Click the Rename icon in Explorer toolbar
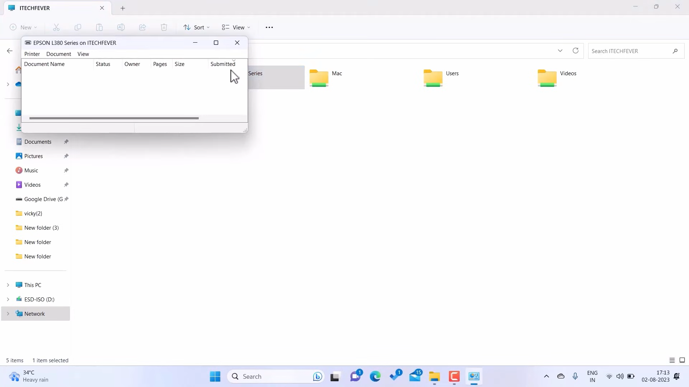Image resolution: width=689 pixels, height=387 pixels. click(x=121, y=27)
